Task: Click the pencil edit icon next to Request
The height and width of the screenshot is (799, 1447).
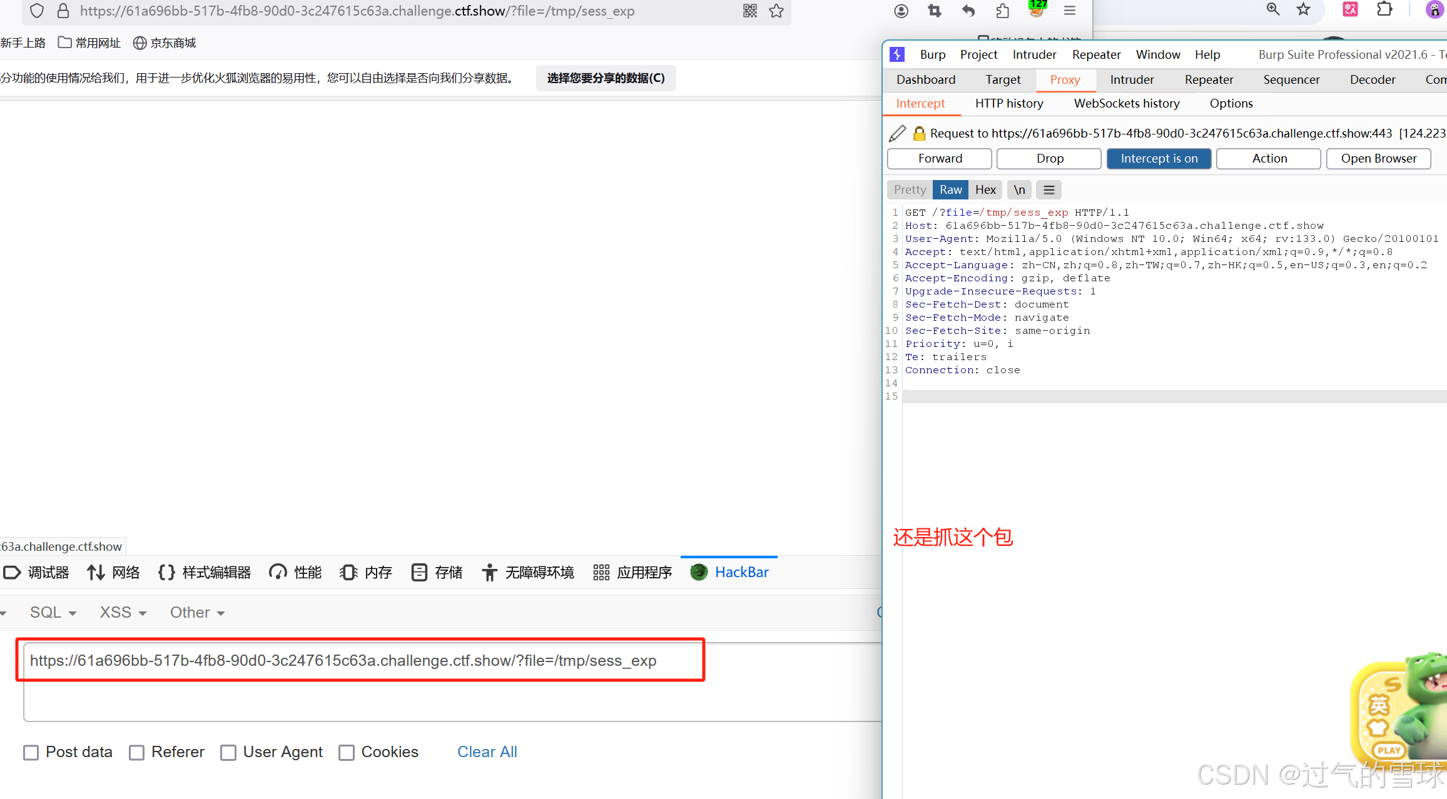Action: pos(898,133)
